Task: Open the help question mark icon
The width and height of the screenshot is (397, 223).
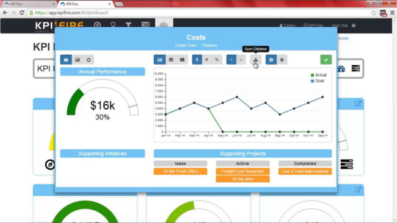Action: point(354,26)
